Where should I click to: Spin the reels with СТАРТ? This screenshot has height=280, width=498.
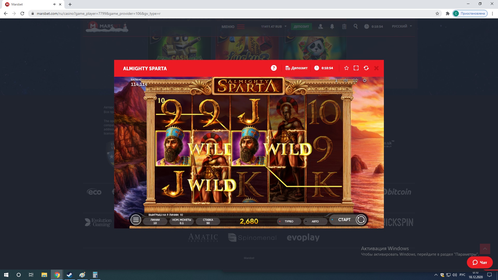[x=344, y=220]
